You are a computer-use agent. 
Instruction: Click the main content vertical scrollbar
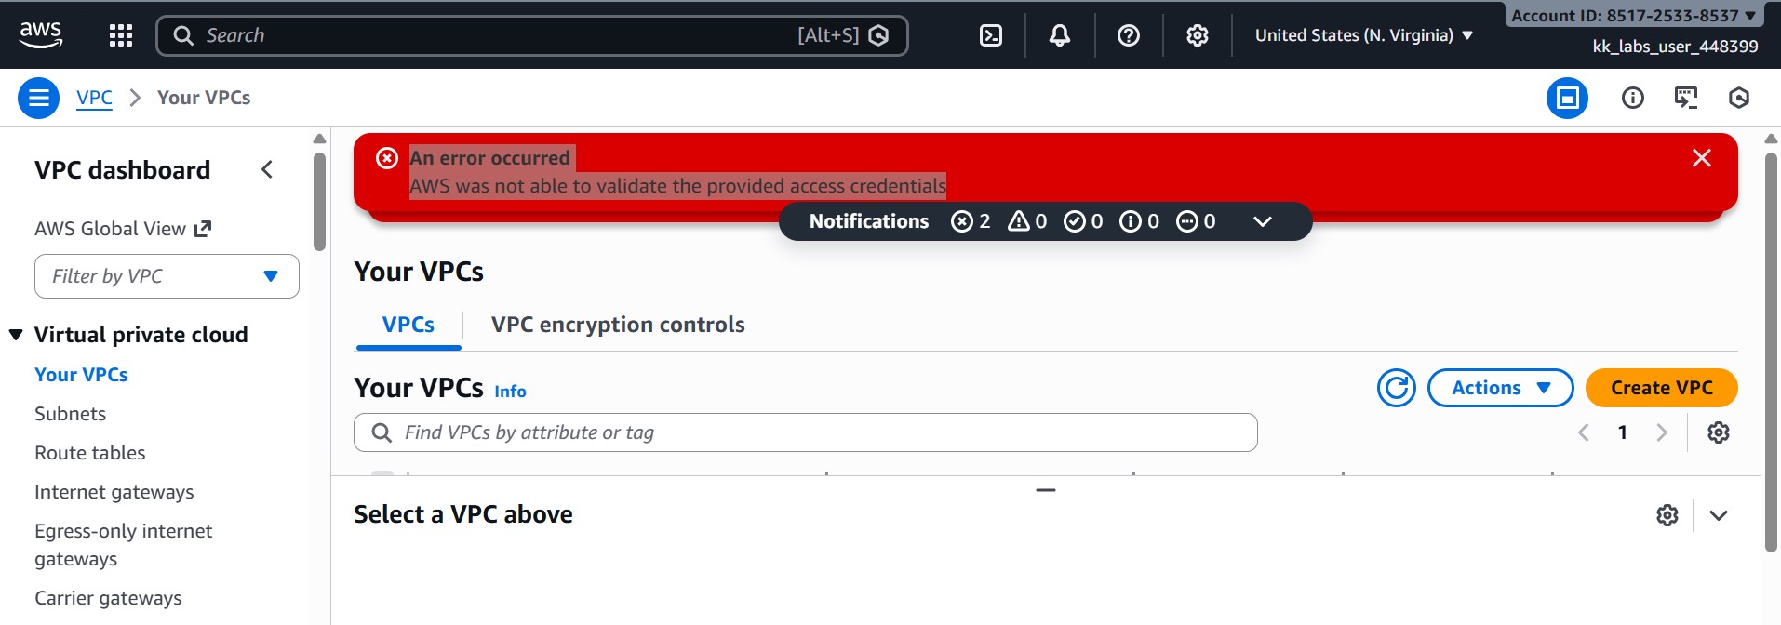pyautogui.click(x=1771, y=352)
